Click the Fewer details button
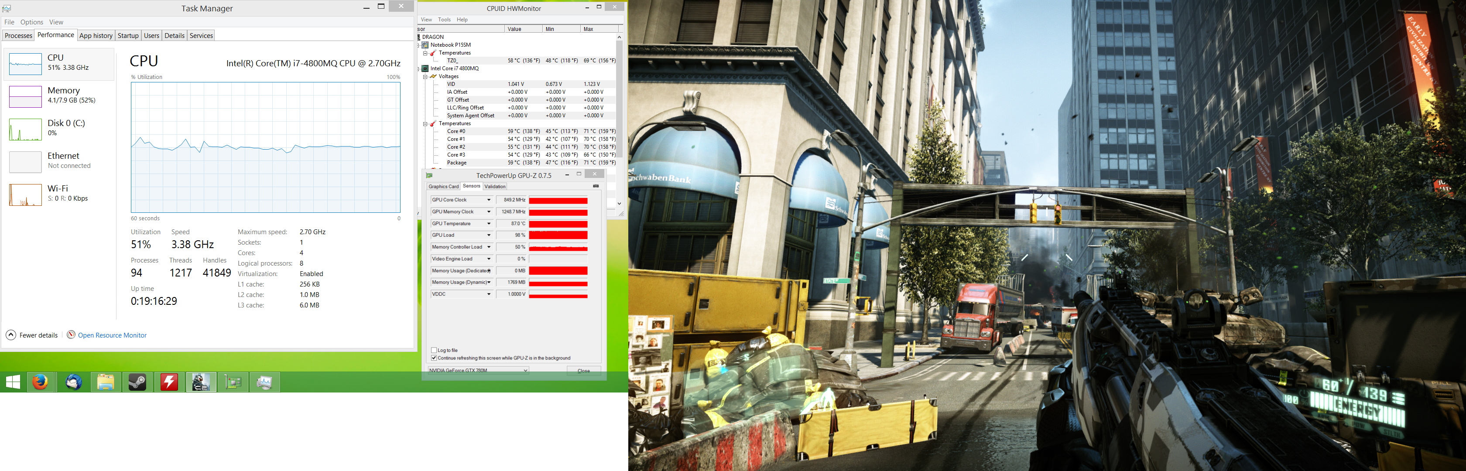 [x=32, y=335]
